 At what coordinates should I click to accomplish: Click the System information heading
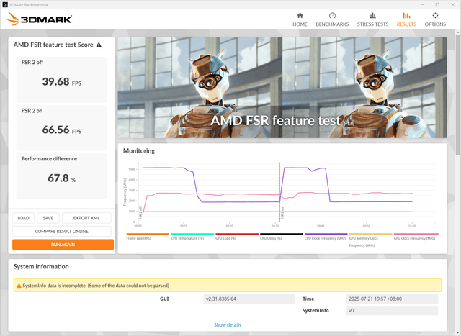(x=41, y=266)
